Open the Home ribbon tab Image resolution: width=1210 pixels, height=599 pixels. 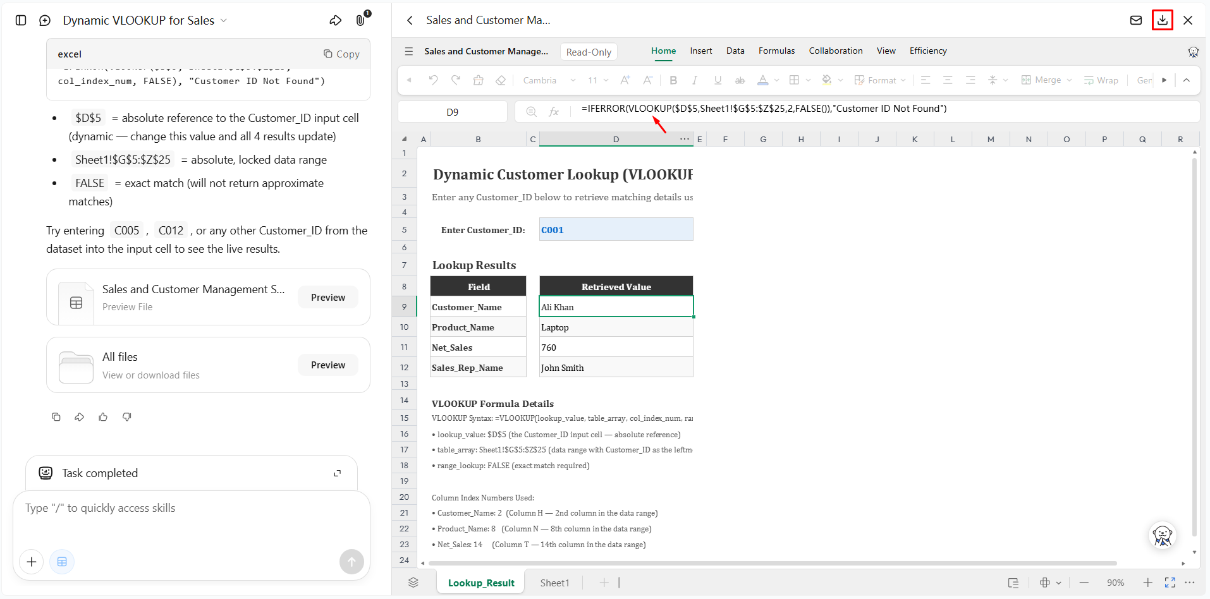[663, 51]
